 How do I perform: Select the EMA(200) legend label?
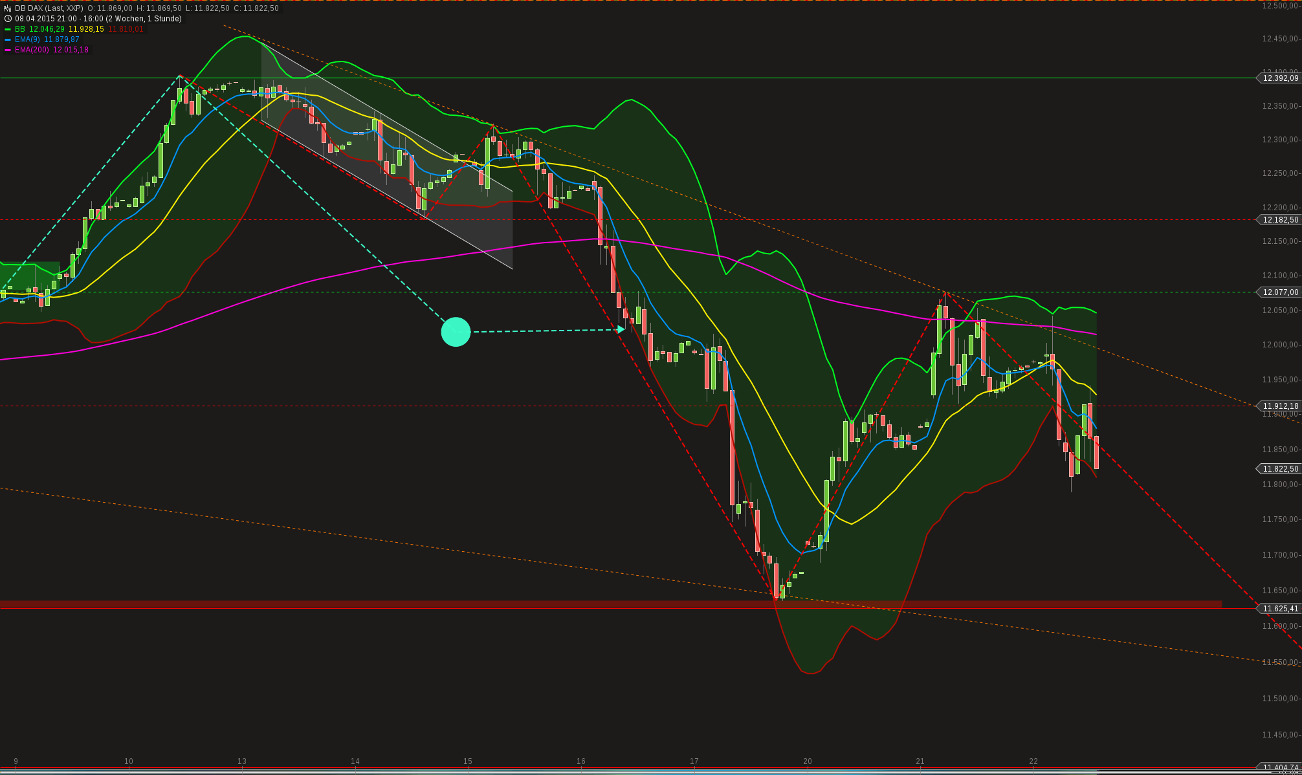(x=32, y=50)
